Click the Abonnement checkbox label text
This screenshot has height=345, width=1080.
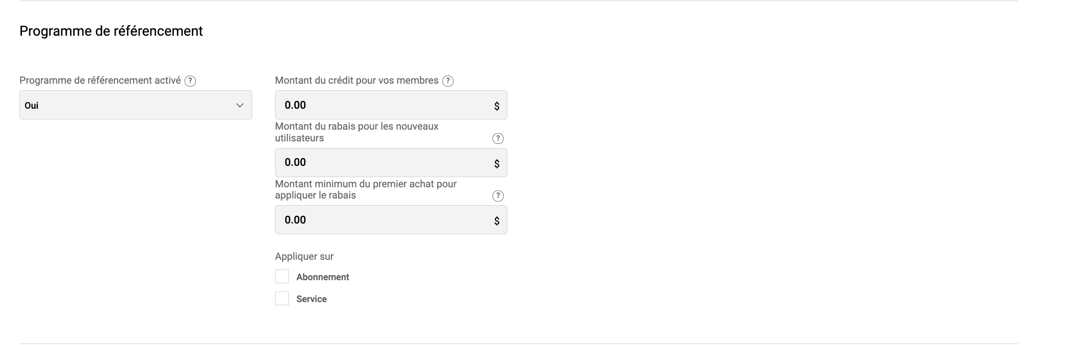coord(323,277)
